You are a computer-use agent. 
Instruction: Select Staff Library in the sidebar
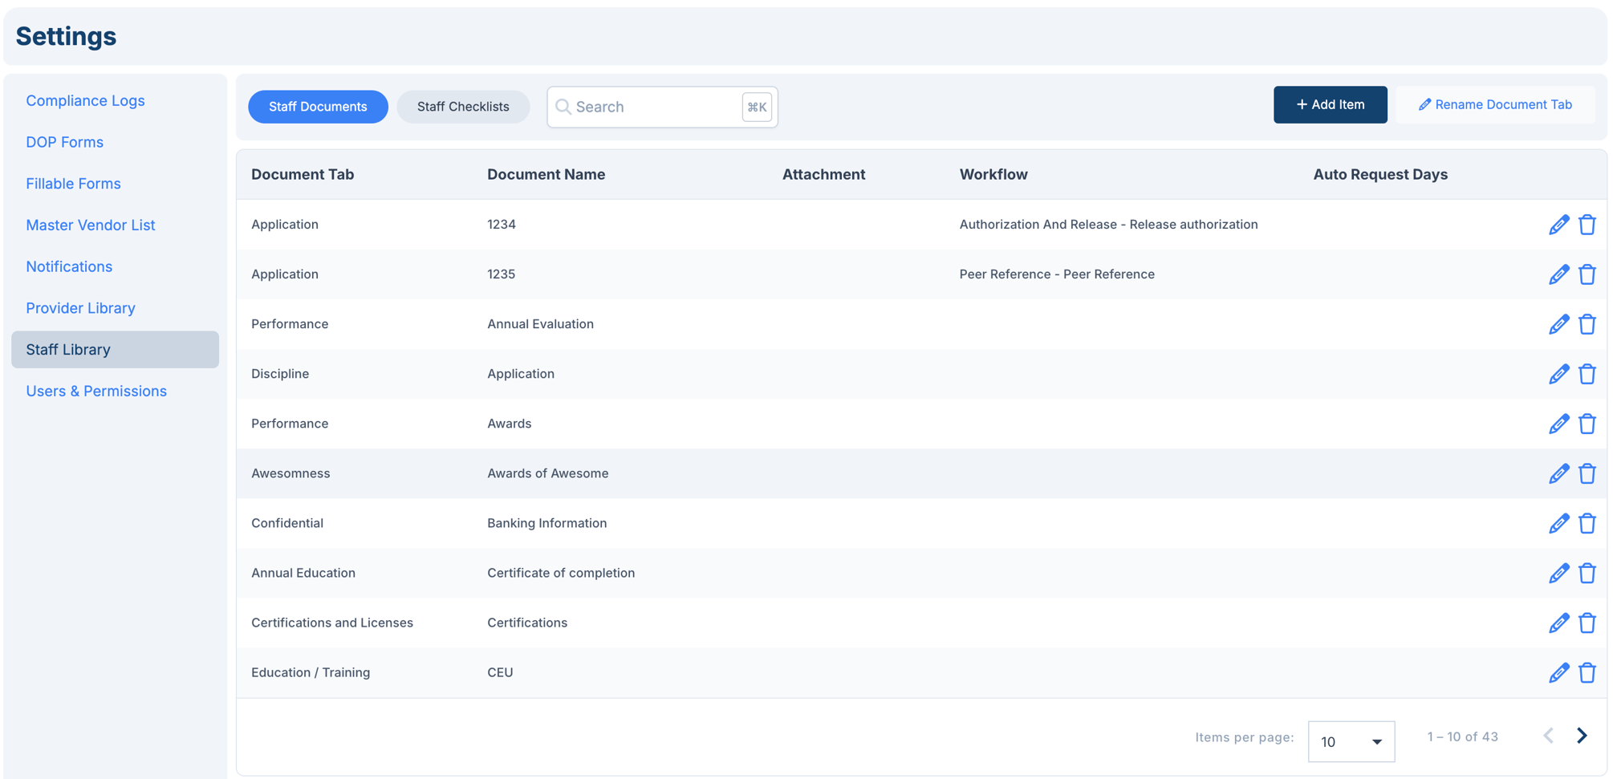(x=115, y=350)
